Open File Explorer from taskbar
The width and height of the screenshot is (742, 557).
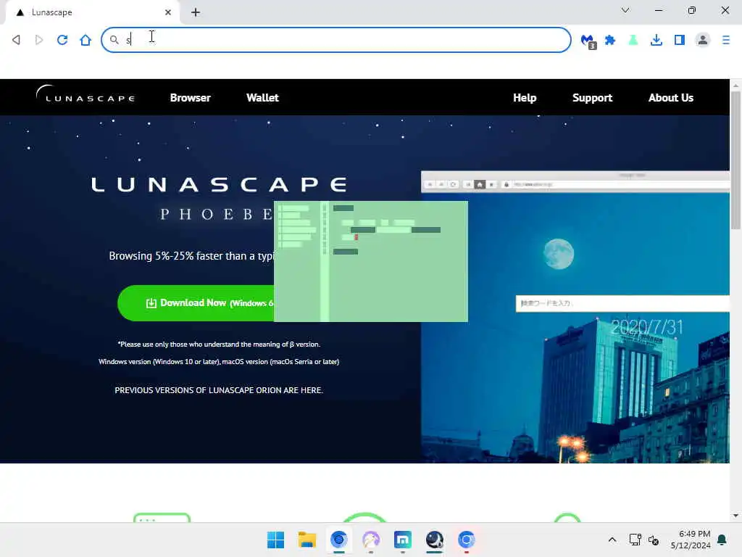pyautogui.click(x=307, y=540)
